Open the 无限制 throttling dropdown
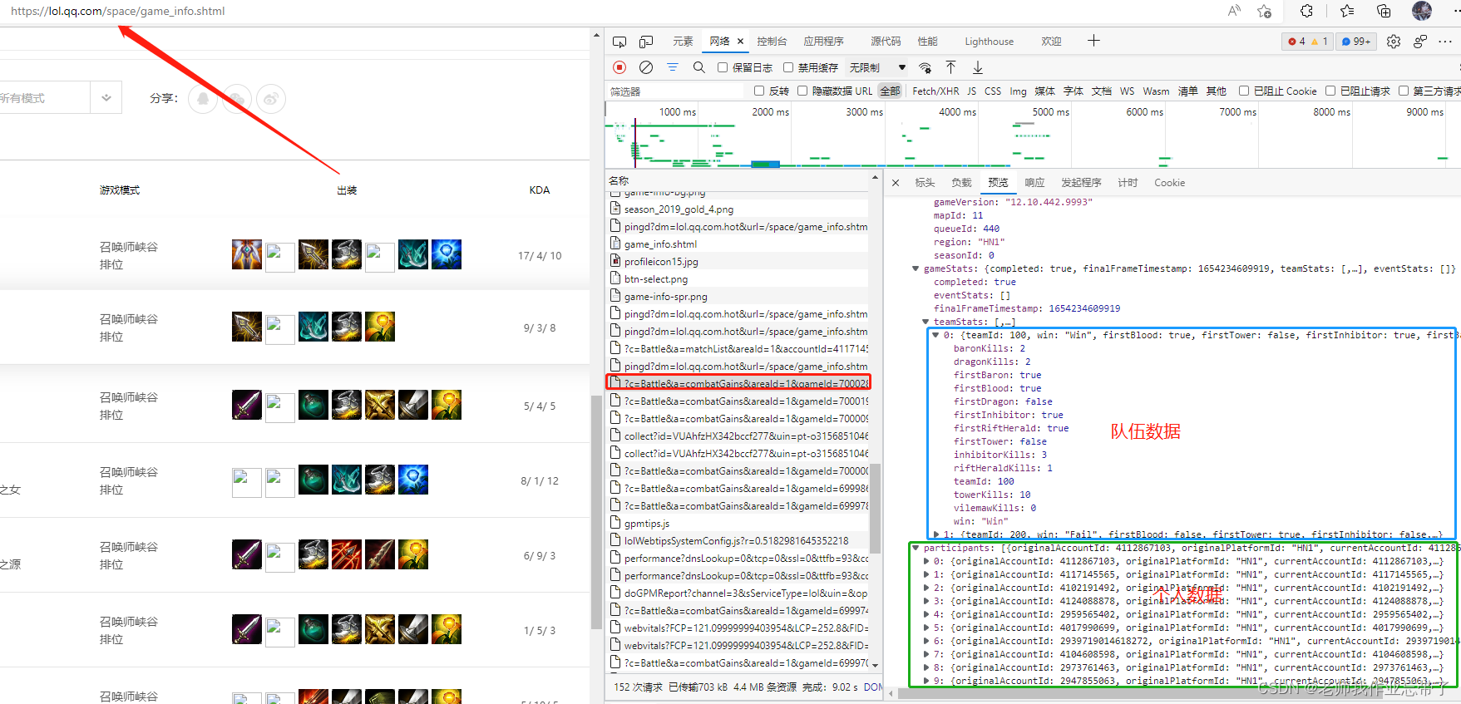This screenshot has height=704, width=1461. coord(878,67)
